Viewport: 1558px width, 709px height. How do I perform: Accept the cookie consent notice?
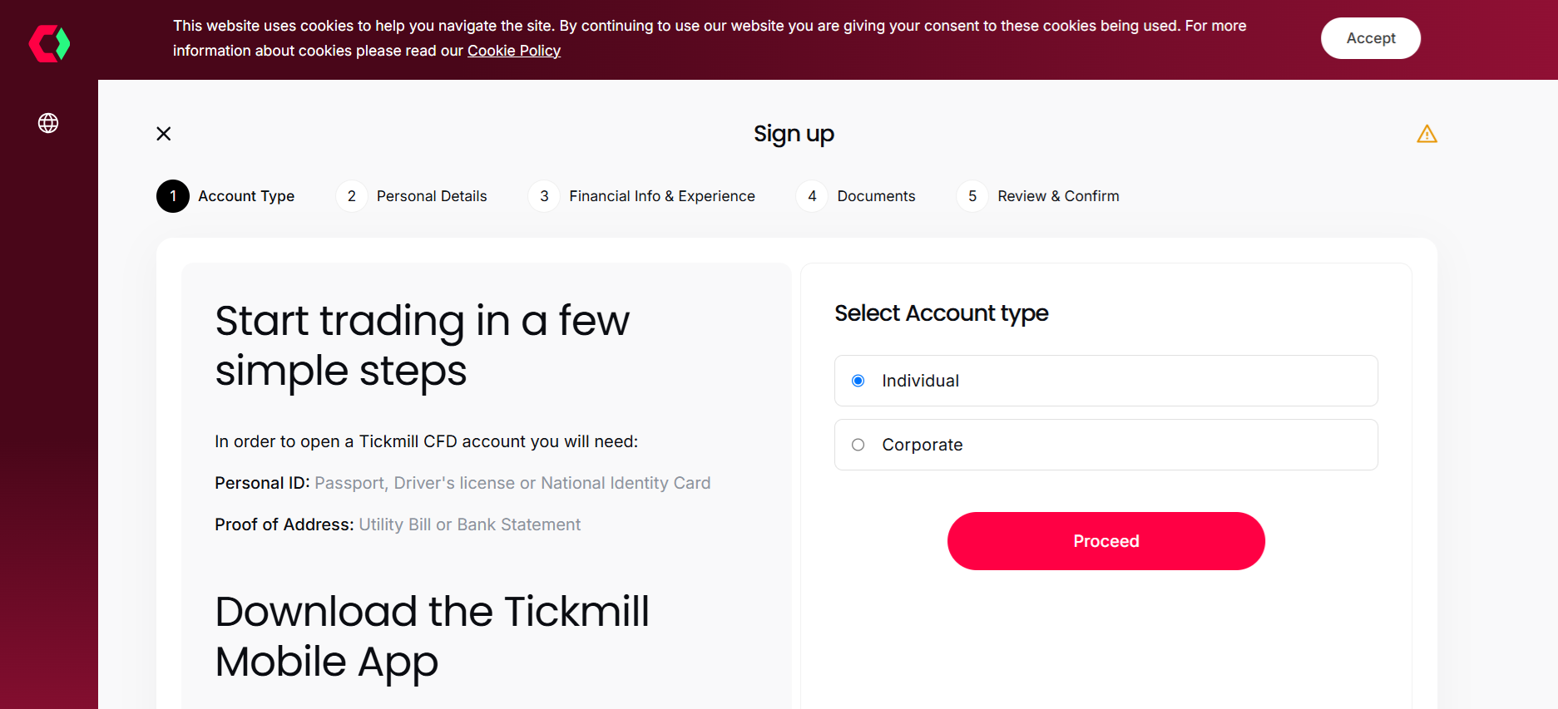1370,37
